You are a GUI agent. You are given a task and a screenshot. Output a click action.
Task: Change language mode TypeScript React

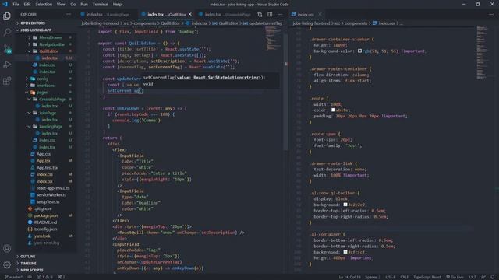pyautogui.click(x=427, y=277)
